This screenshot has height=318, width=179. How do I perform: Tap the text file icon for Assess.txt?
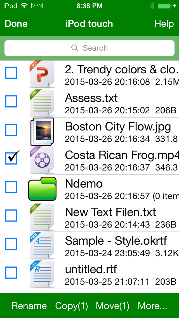coord(42,103)
